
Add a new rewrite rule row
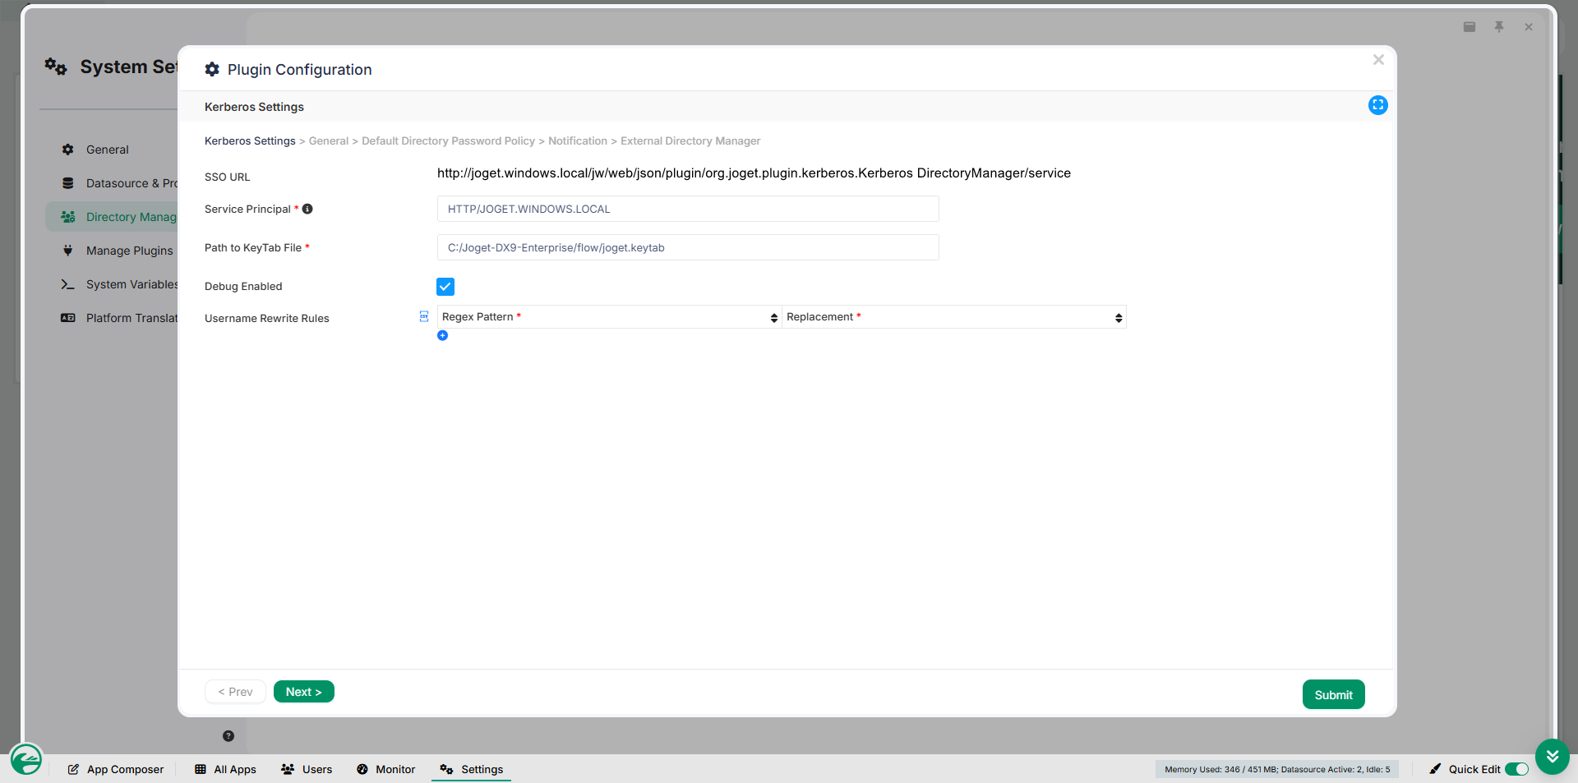click(443, 335)
